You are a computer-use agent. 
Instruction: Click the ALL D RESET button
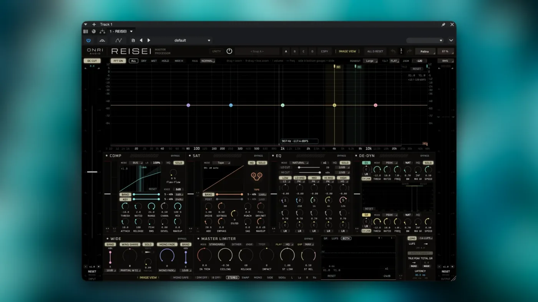(375, 51)
